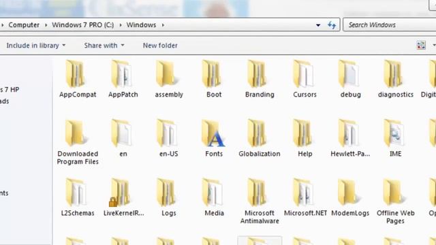The width and height of the screenshot is (436, 245).
Task: Open the Include in library dropdown
Action: (x=36, y=46)
